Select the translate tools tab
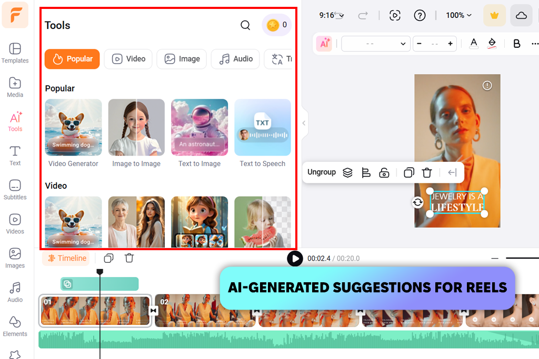Image resolution: width=539 pixels, height=359 pixels. [278, 59]
